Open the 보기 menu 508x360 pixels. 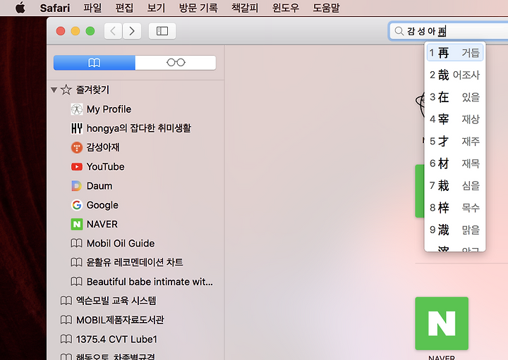pyautogui.click(x=156, y=8)
